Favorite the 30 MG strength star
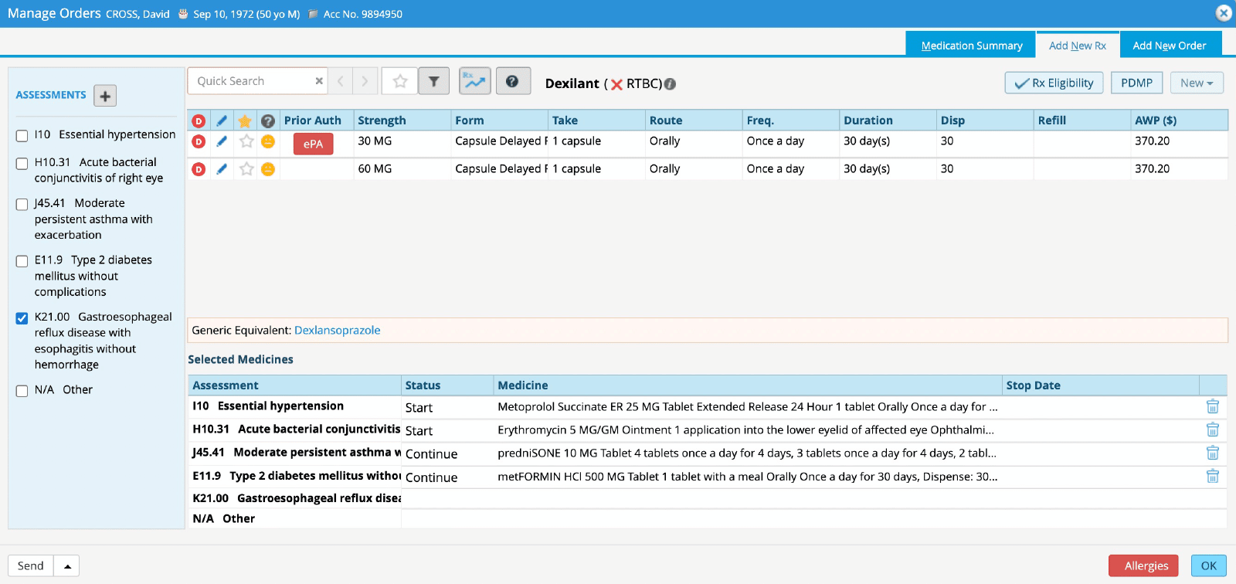Image resolution: width=1236 pixels, height=584 pixels. click(246, 141)
